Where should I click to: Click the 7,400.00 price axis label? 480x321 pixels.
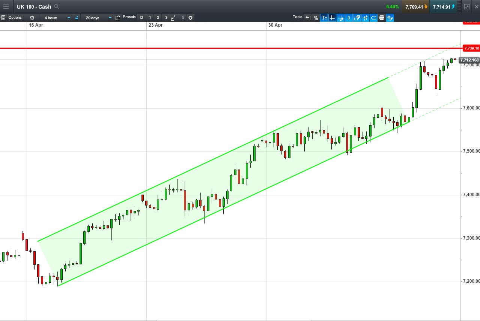[471, 194]
